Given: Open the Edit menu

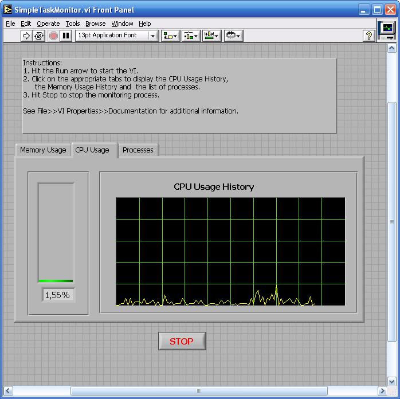Looking at the screenshot, I should pos(26,24).
